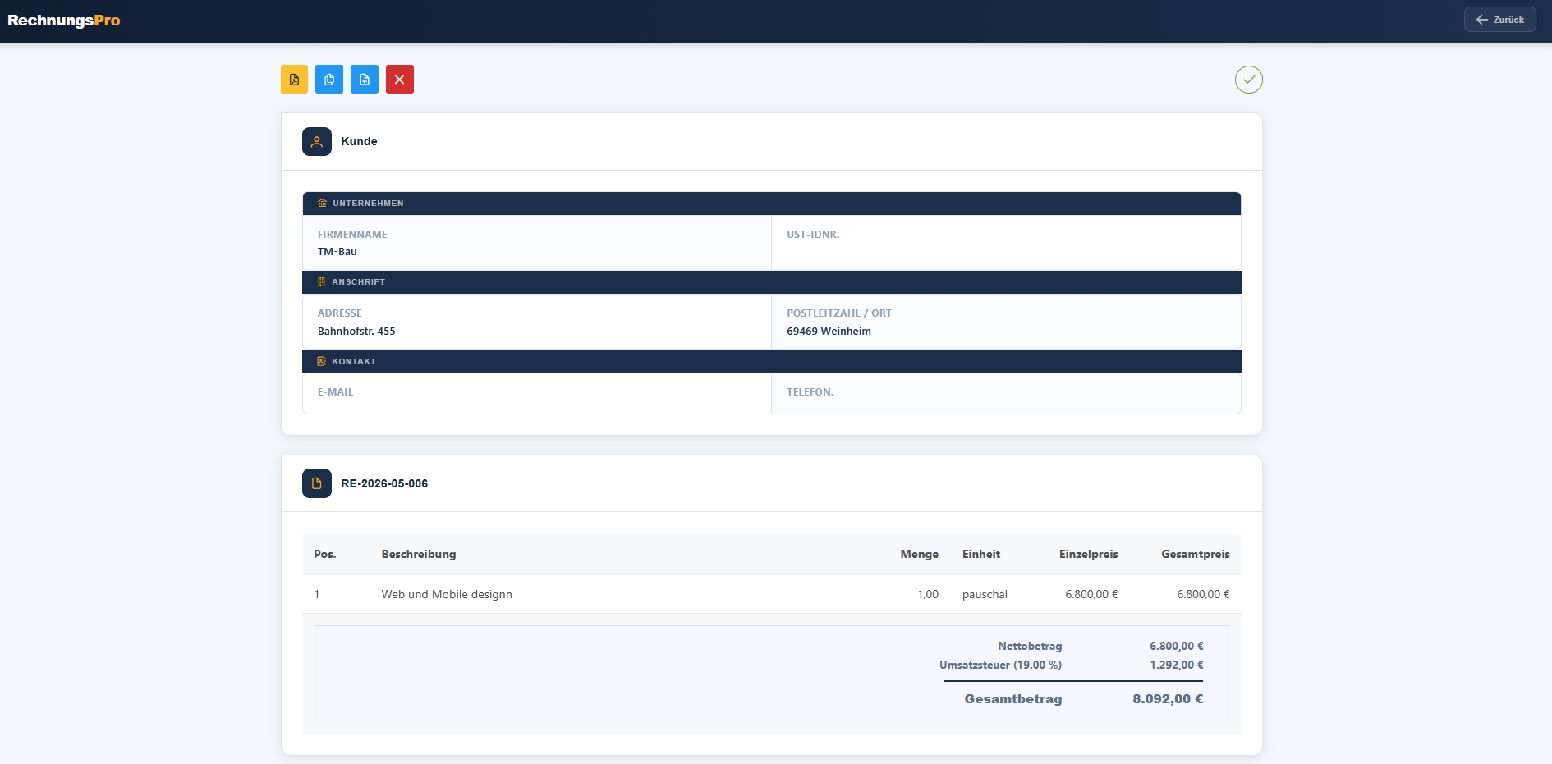Click the invoice document icon beside RE-2026-05-006

317,483
